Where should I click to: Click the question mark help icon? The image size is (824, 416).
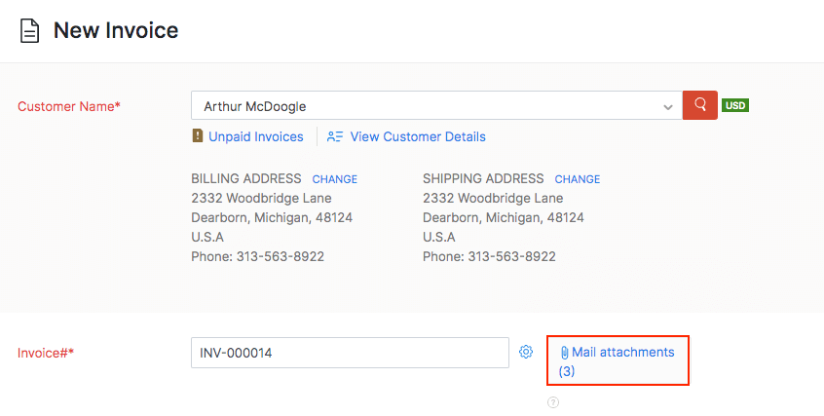click(553, 402)
